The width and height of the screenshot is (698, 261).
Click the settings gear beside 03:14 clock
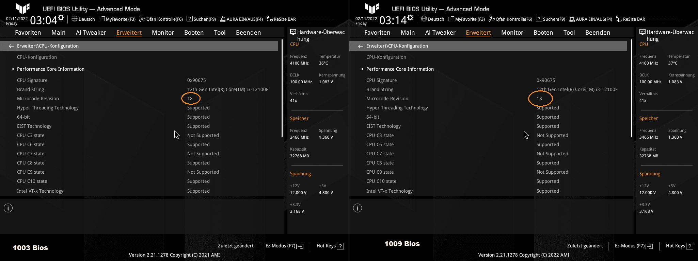410,17
